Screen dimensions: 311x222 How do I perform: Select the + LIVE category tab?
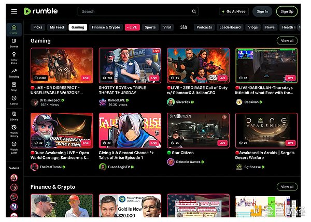click(x=132, y=27)
